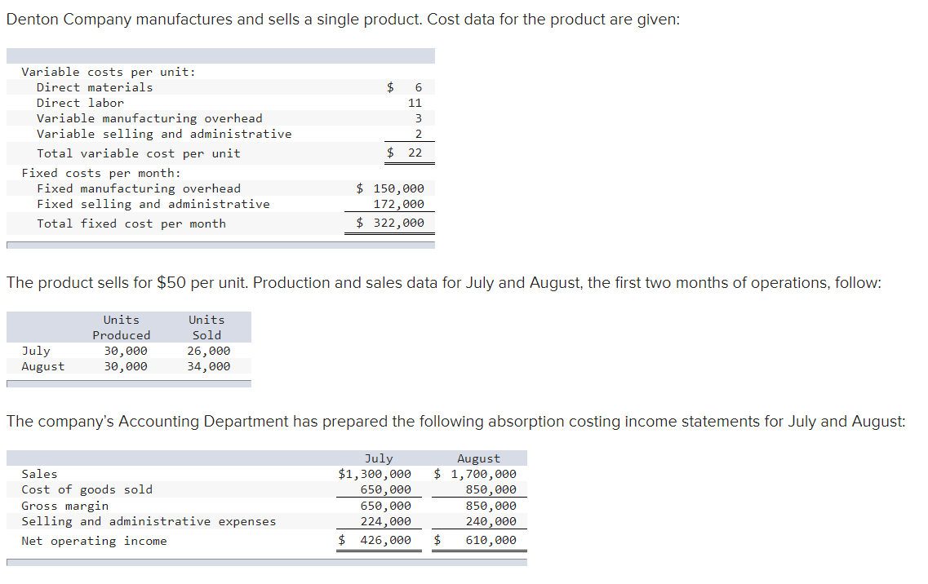This screenshot has height=584, width=928.
Task: Click July net operating income 426,000
Action: [x=375, y=540]
